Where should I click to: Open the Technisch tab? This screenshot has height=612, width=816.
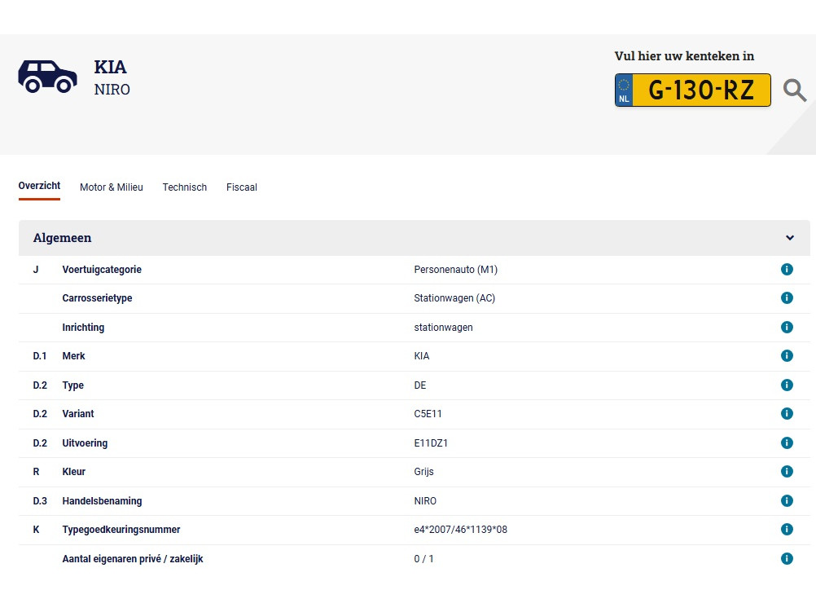pos(184,187)
